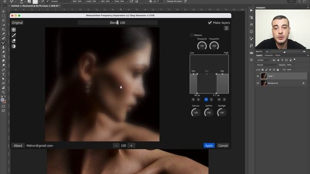Image resolution: width=310 pixels, height=174 pixels.
Task: Select the Navigator panel tab
Action: pos(261,8)
